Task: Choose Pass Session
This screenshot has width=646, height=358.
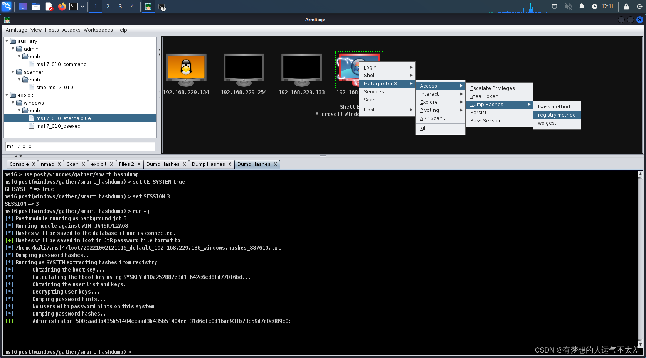Action: click(499, 121)
